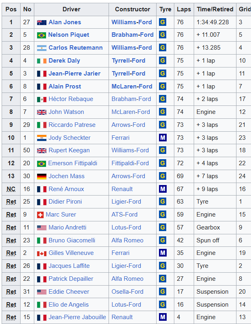Viewport: 251px width, 324px height.
Task: Click the US flag beside Mario Andretti
Action: pos(42,228)
